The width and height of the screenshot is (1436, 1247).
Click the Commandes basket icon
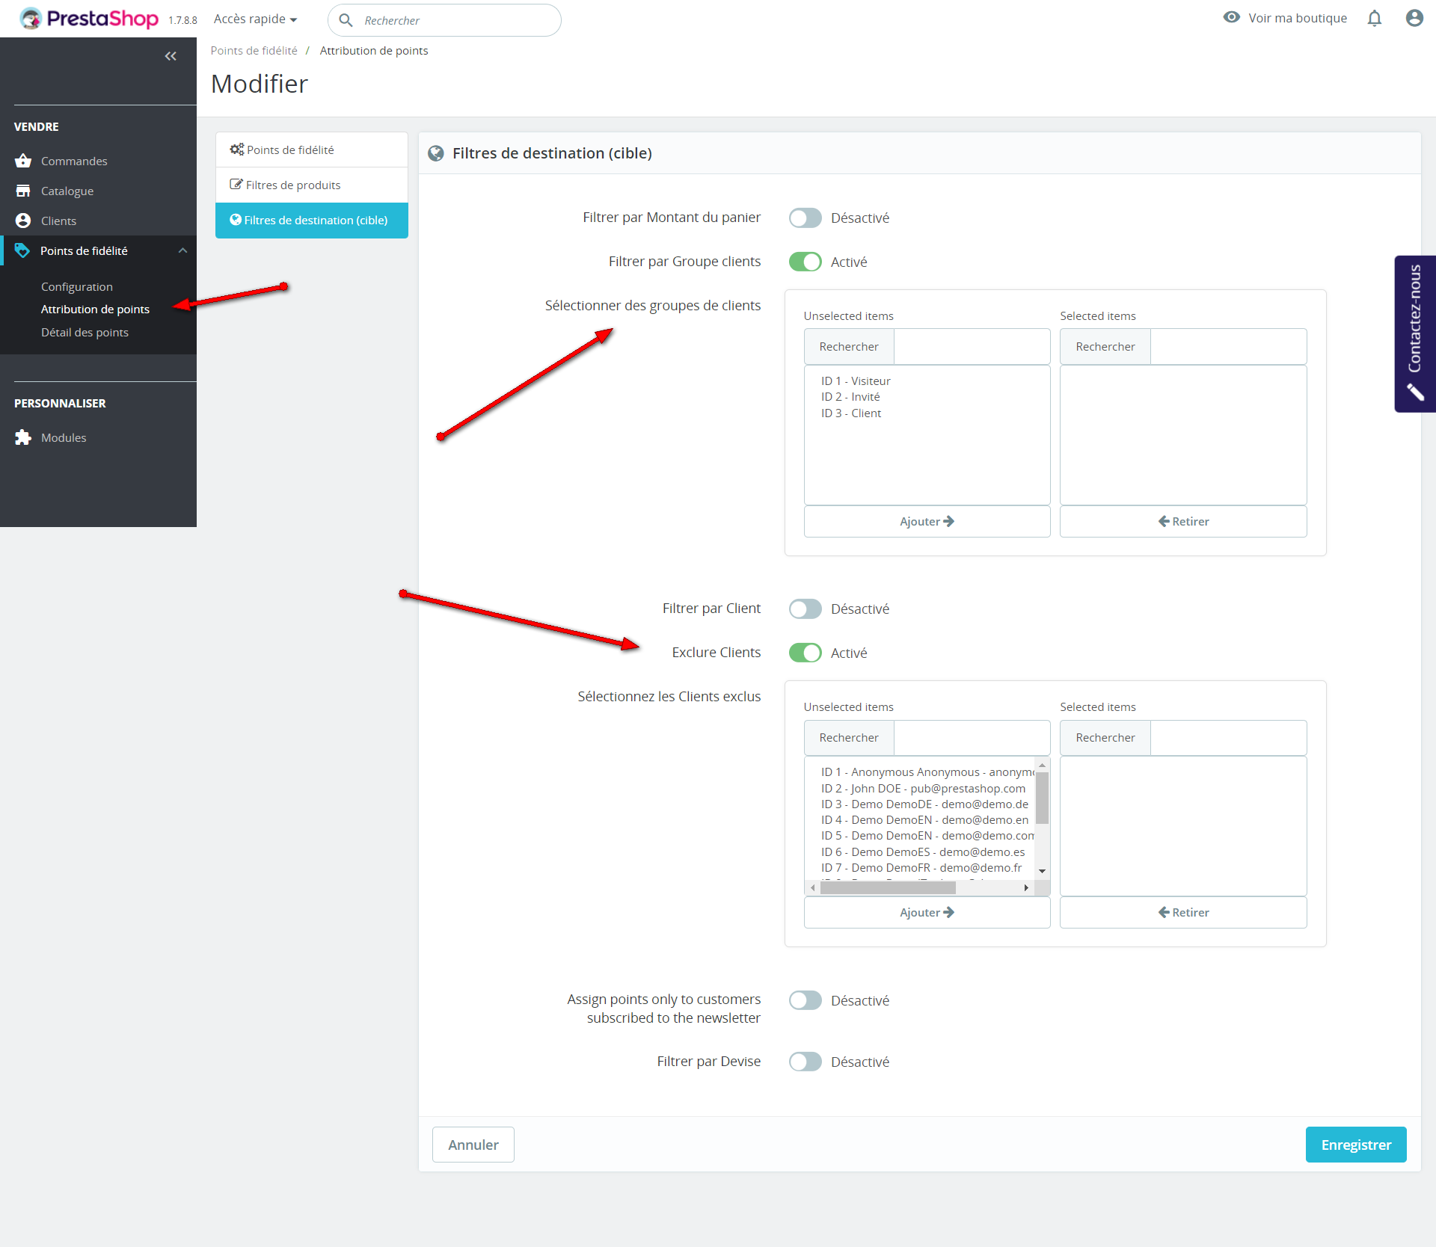click(23, 161)
